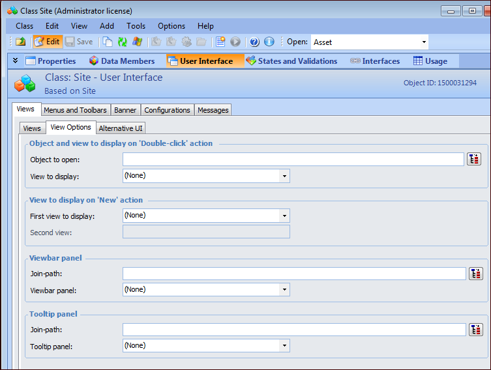Collapse the navigation bar double chevron
The width and height of the screenshot is (491, 370).
click(x=15, y=61)
